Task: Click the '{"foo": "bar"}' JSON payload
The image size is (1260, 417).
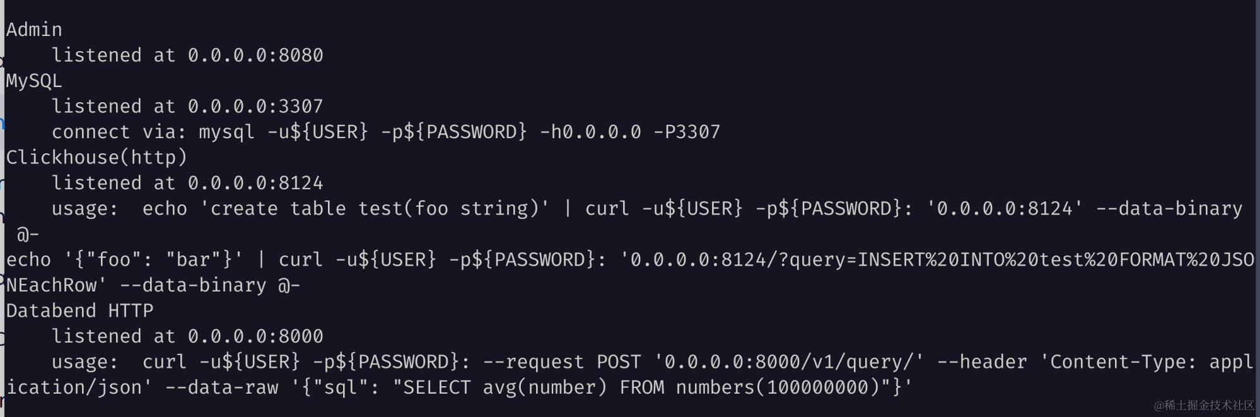Action: (153, 260)
